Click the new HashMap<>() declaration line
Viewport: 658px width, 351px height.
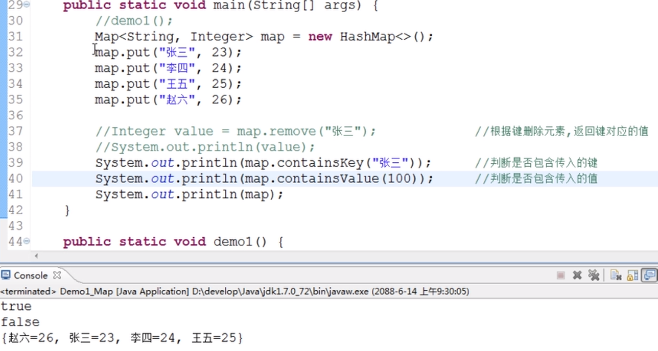pos(264,37)
